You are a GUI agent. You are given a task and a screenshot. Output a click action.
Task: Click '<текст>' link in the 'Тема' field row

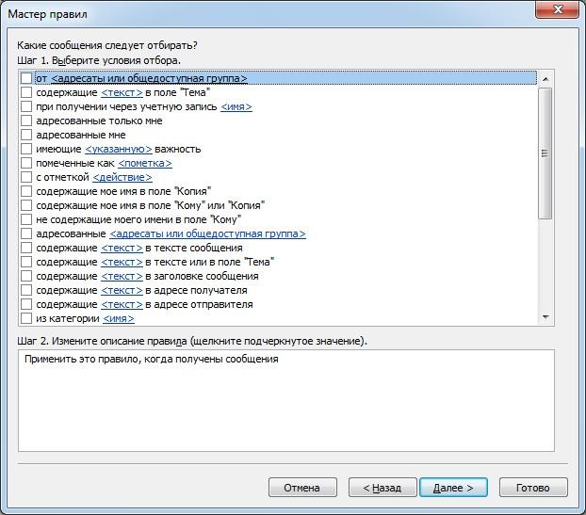click(x=122, y=92)
